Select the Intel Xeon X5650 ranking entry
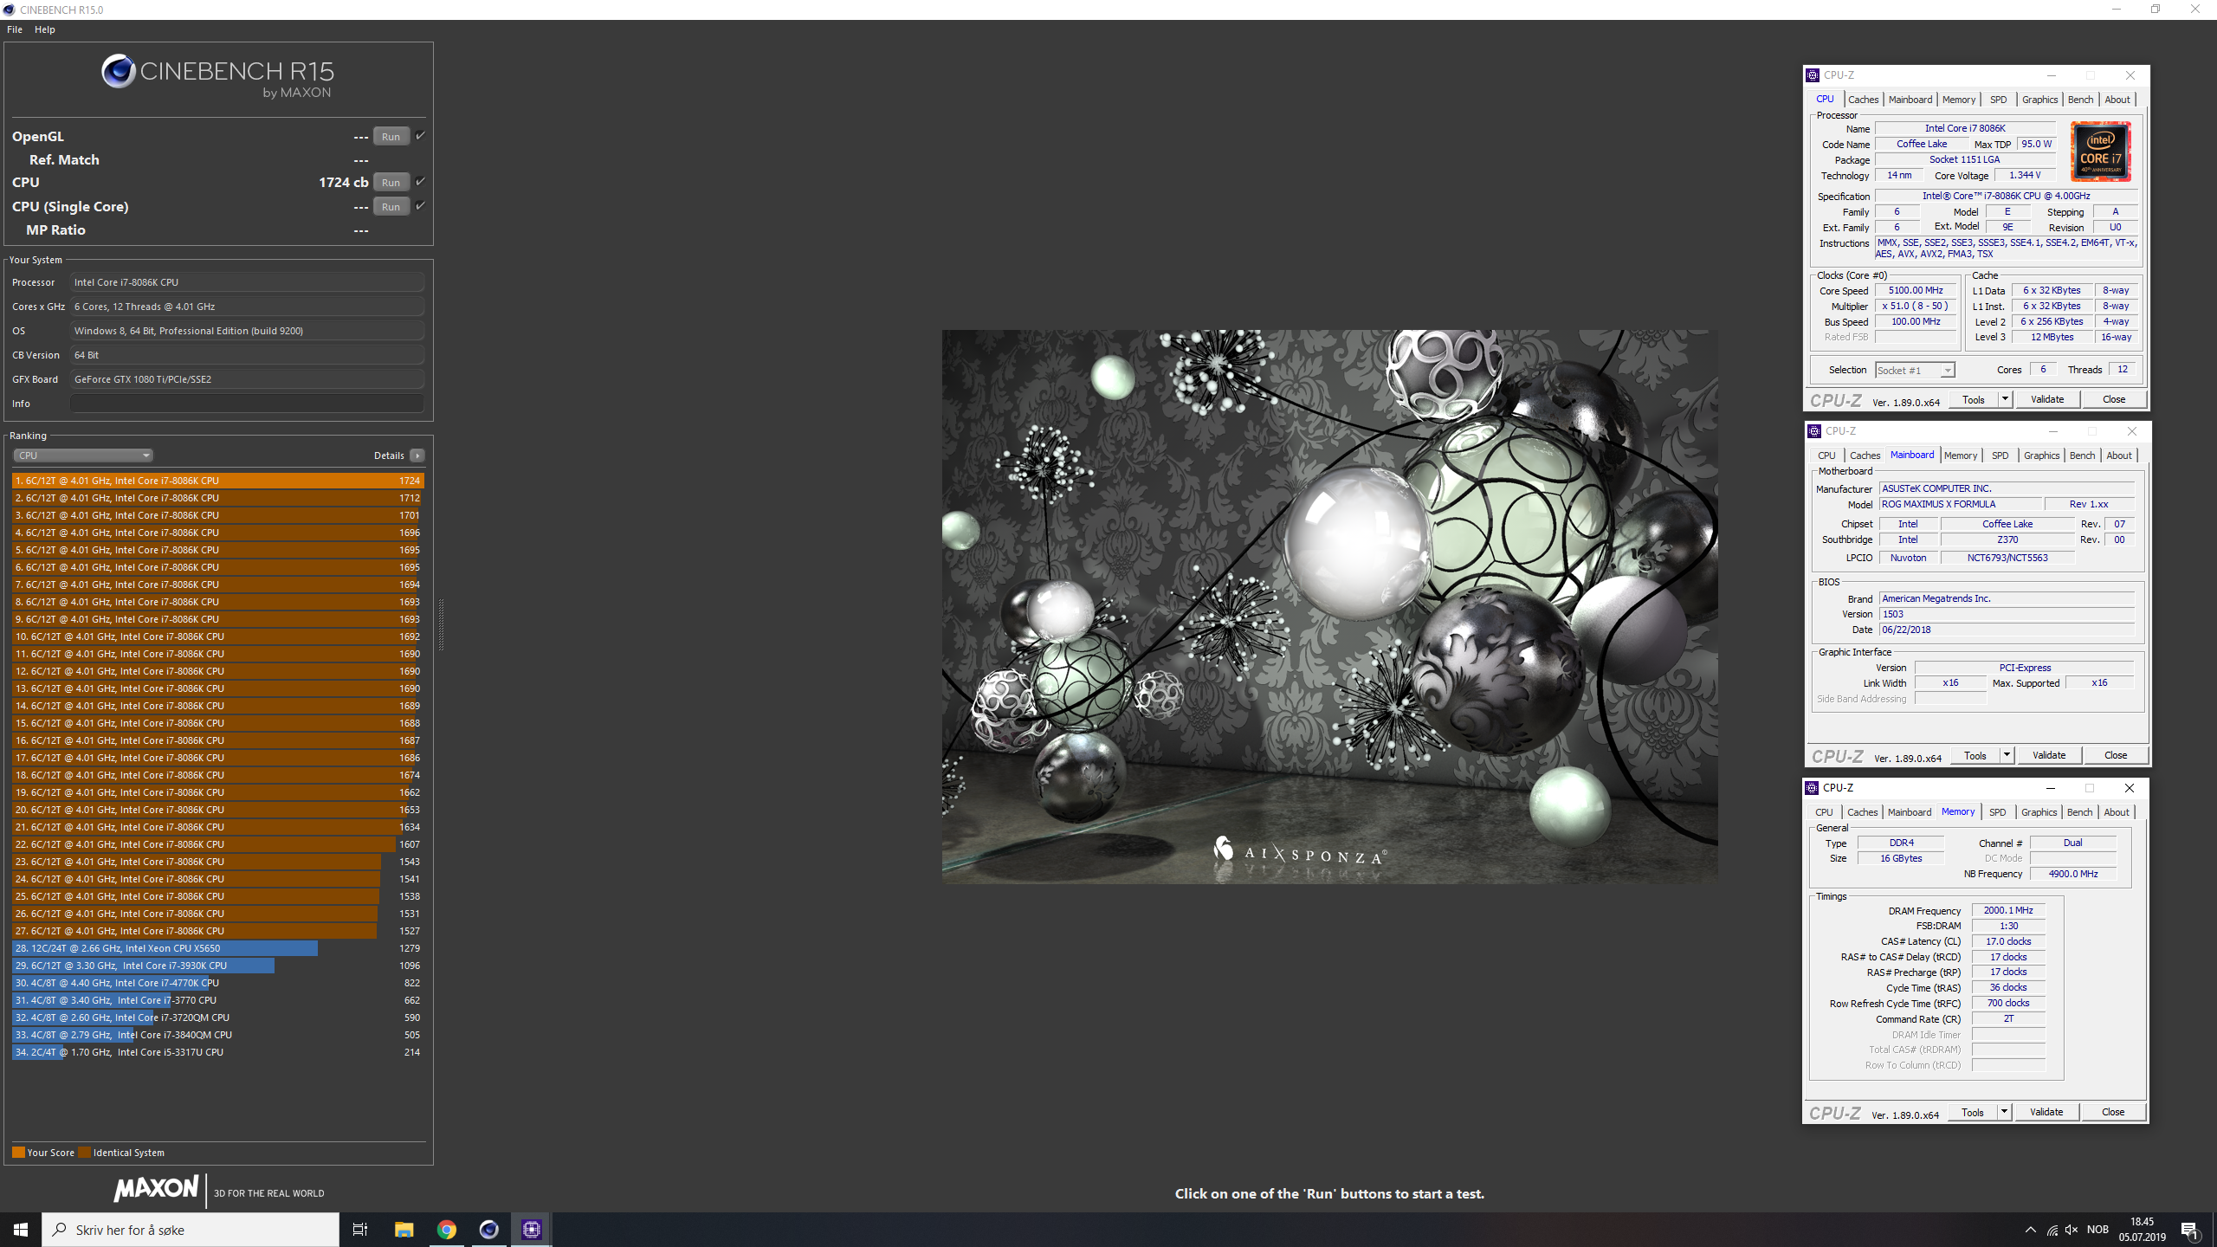Image resolution: width=2217 pixels, height=1247 pixels. (x=217, y=948)
